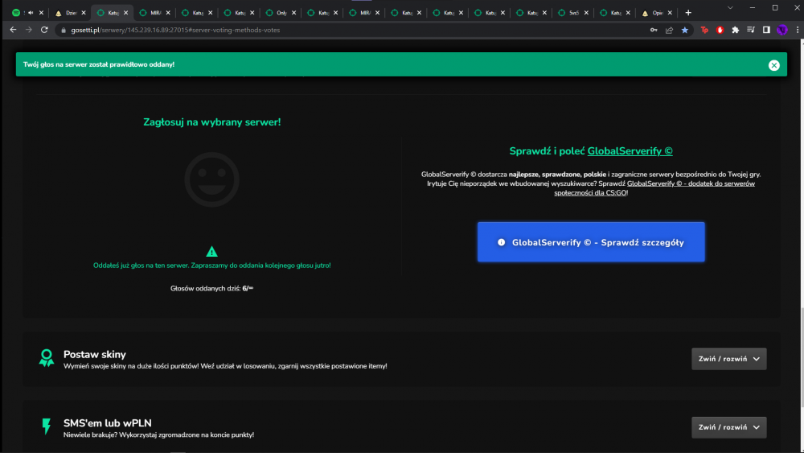Open the GlobalServerify © heading link

630,150
